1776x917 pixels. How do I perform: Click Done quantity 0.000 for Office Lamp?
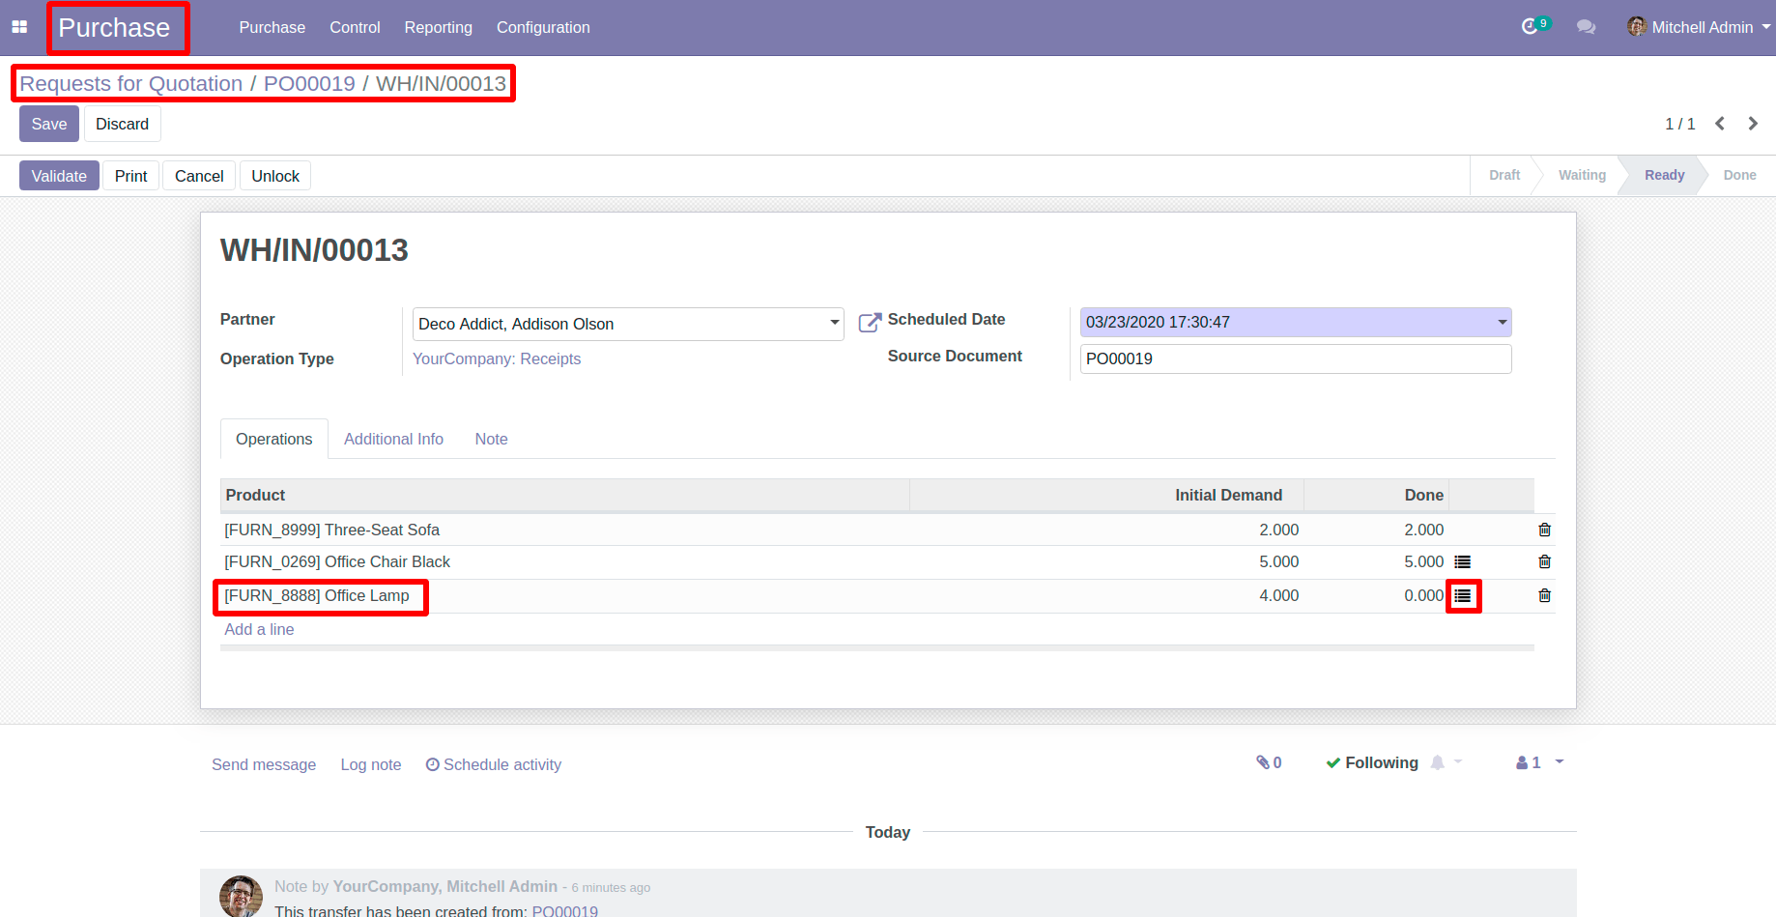pos(1423,595)
